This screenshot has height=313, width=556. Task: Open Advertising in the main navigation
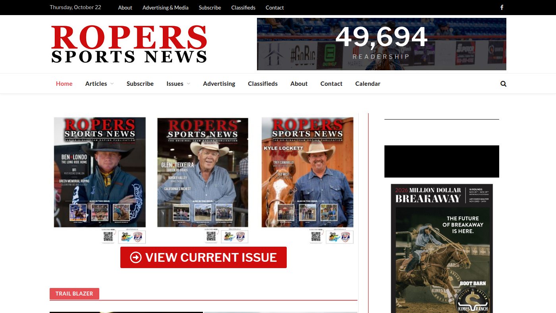pos(219,83)
